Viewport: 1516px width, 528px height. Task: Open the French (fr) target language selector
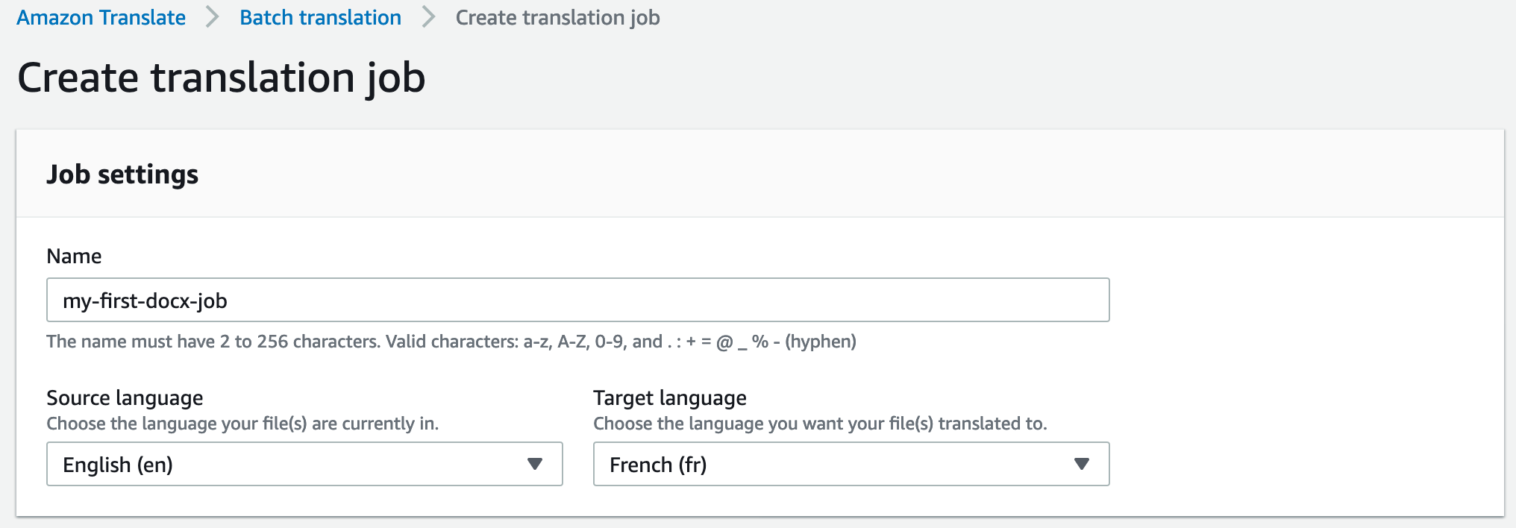pyautogui.click(x=851, y=464)
